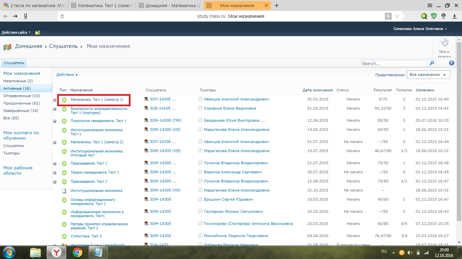Open the Действия dropdown menu
Screen dimensions: 462x259
(67, 75)
